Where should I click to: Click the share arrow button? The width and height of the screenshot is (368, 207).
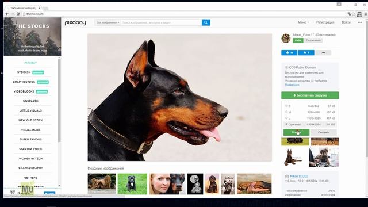coord(323,53)
